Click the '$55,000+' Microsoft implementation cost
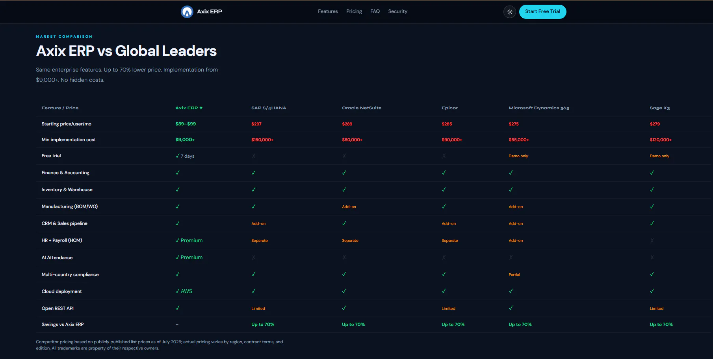Screen dimensions: 713x359 point(519,140)
